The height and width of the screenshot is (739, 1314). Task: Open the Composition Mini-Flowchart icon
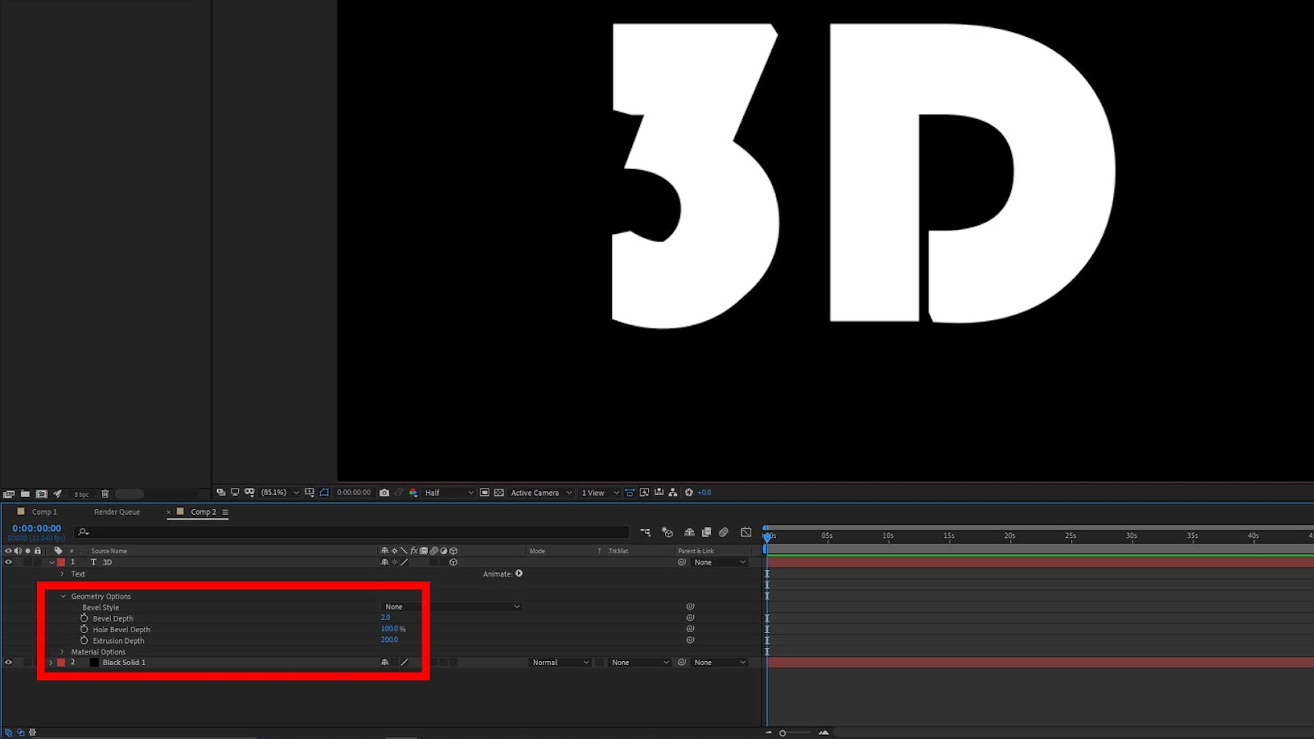[646, 532]
